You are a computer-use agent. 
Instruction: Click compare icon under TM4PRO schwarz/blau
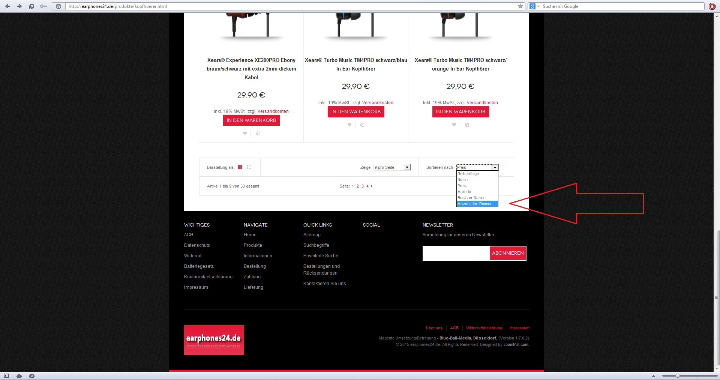point(362,125)
